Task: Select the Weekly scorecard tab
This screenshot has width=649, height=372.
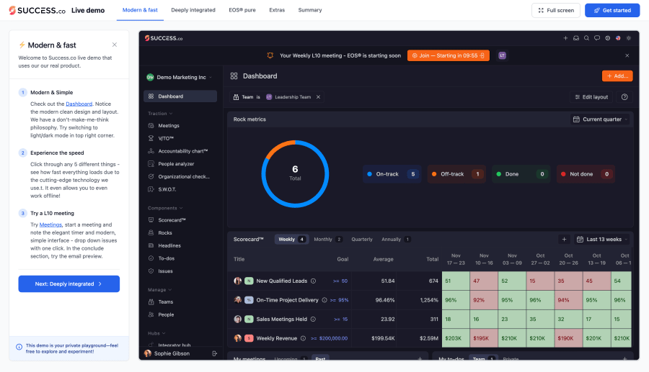Action: [x=291, y=240]
